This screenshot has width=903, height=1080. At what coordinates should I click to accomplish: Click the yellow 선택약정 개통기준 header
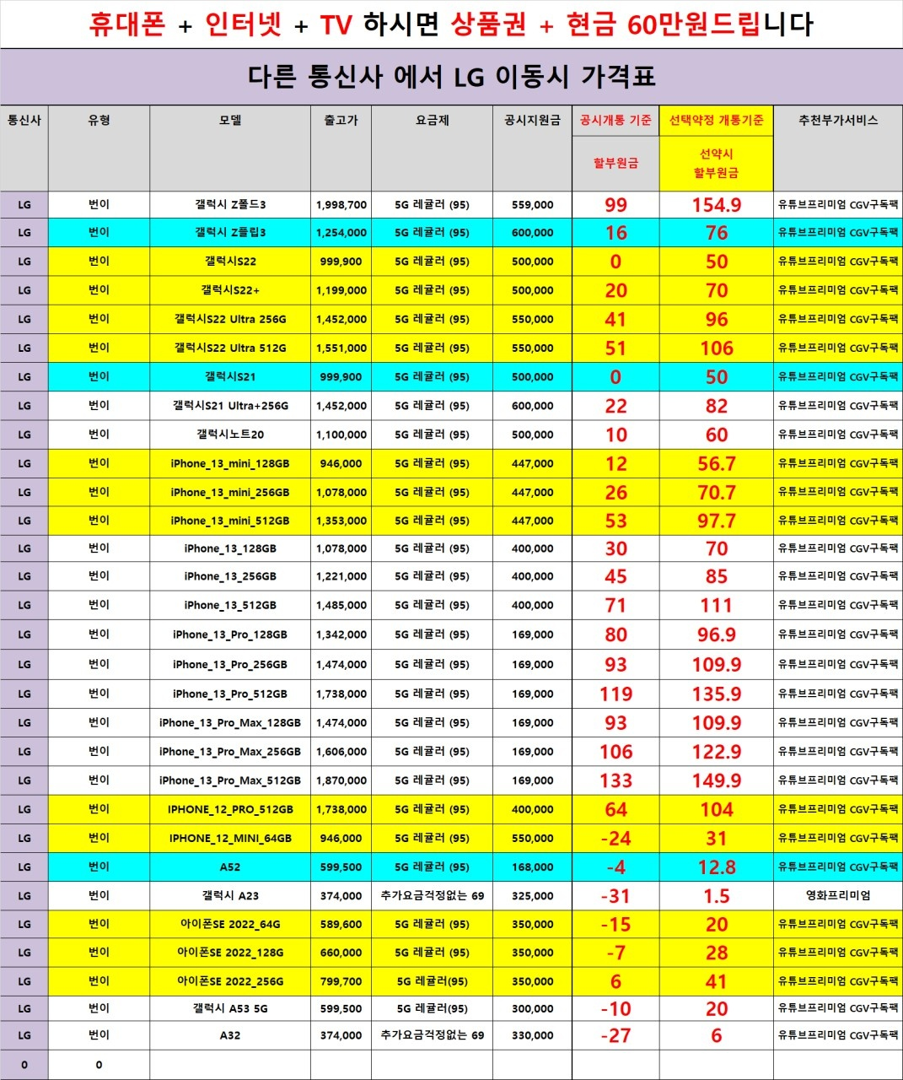click(x=716, y=121)
